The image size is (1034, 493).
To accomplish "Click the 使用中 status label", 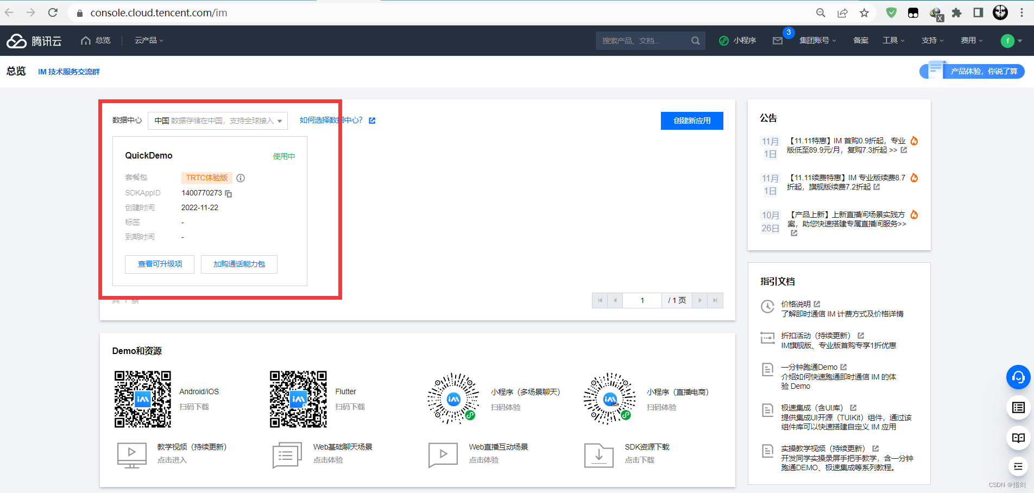I will pos(284,156).
